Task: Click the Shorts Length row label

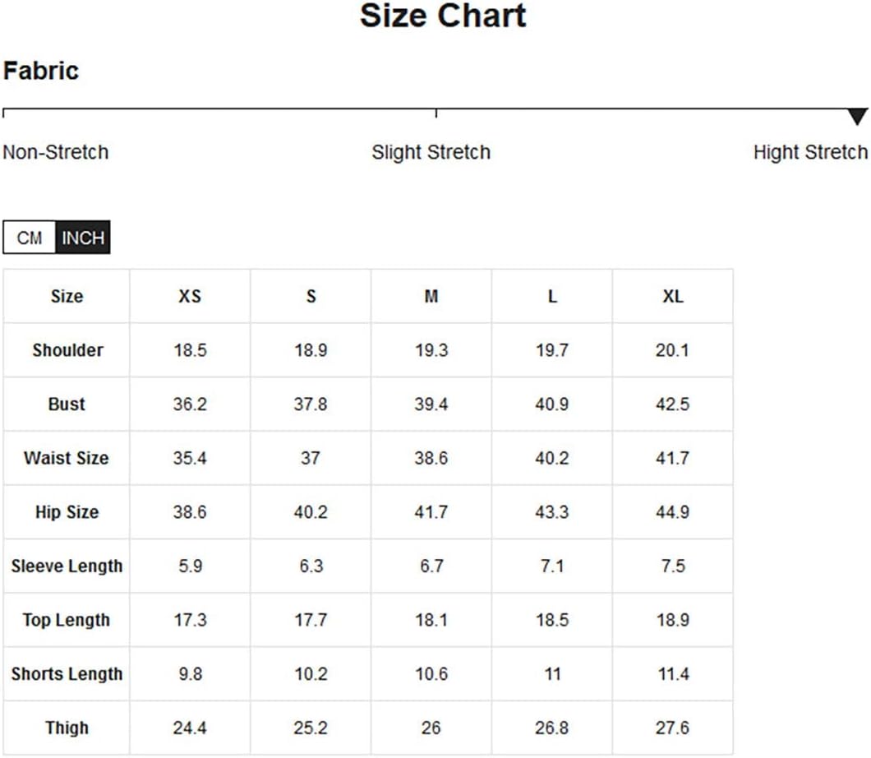Action: click(x=67, y=673)
